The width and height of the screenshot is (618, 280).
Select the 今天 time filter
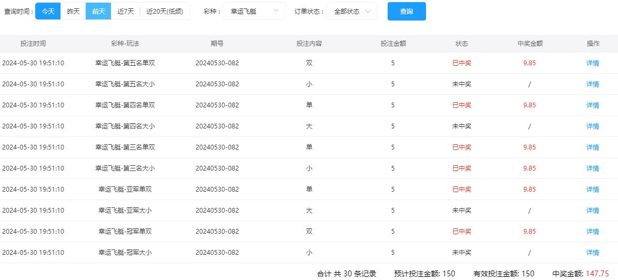(48, 11)
